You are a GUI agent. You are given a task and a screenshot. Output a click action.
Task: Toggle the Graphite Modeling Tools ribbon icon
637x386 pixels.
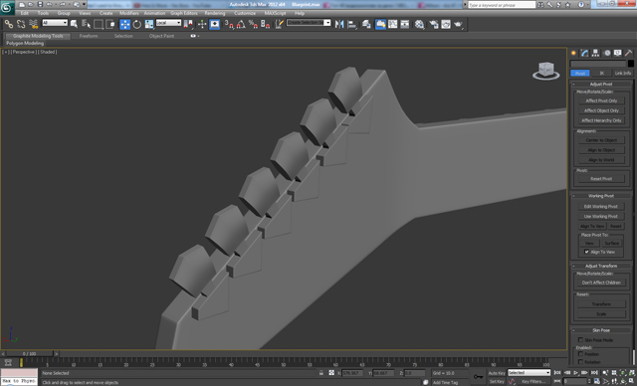(x=380, y=24)
